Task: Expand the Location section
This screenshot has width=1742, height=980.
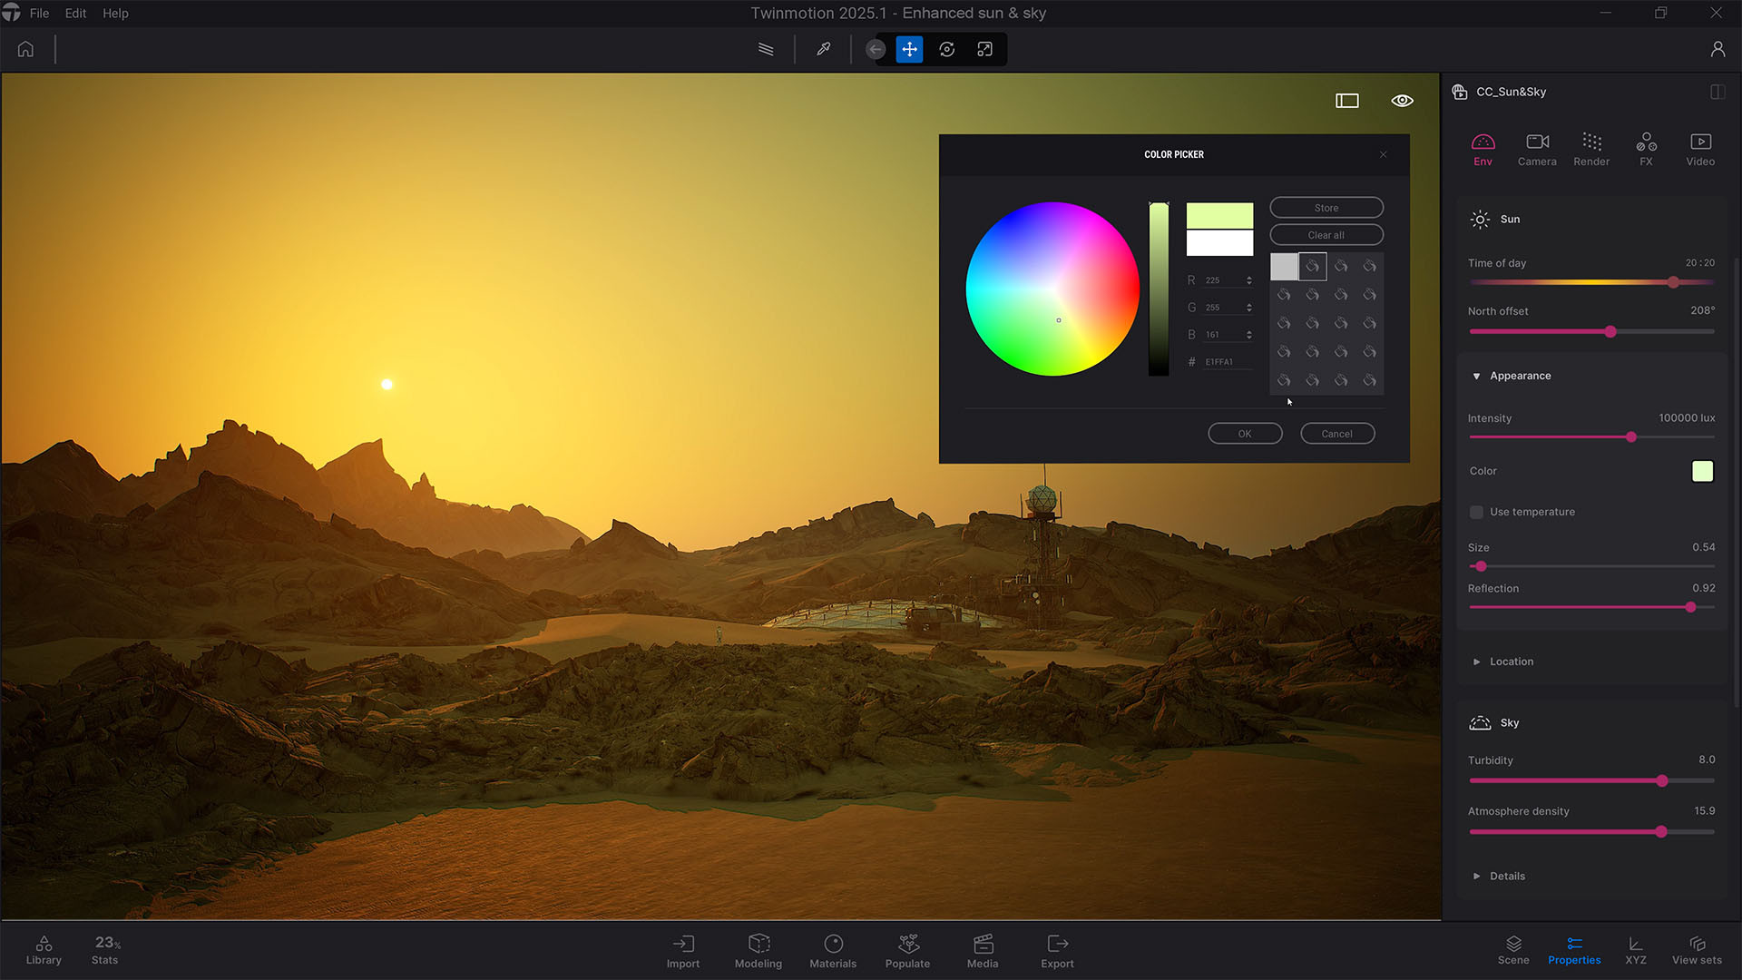Action: 1476,661
